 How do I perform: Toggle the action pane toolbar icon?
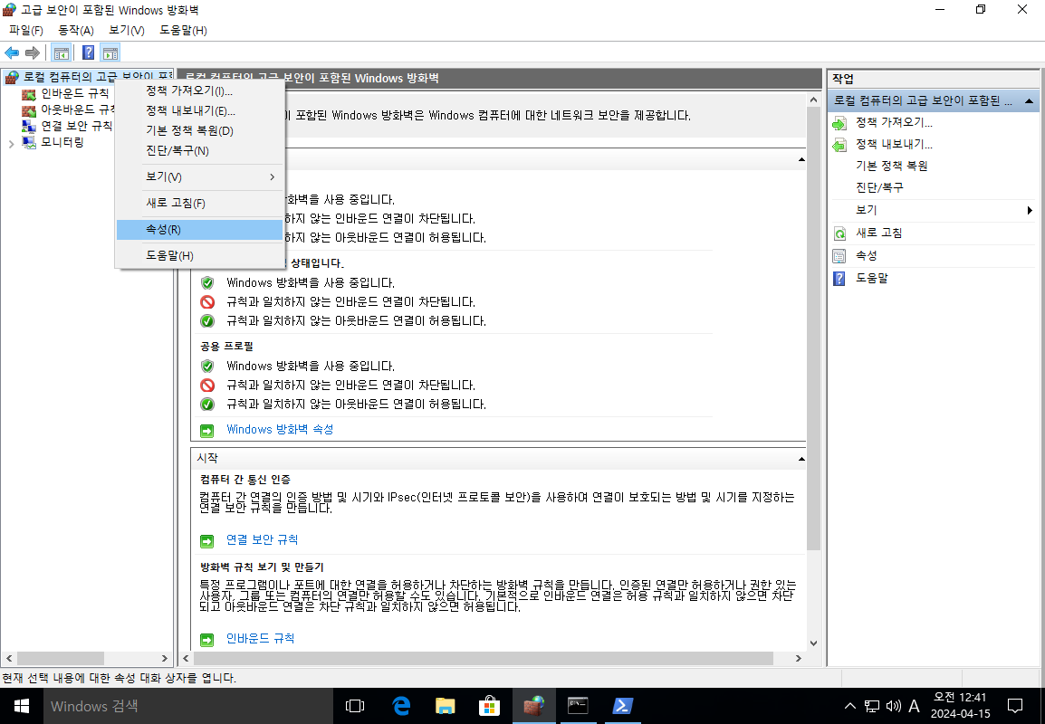[110, 52]
